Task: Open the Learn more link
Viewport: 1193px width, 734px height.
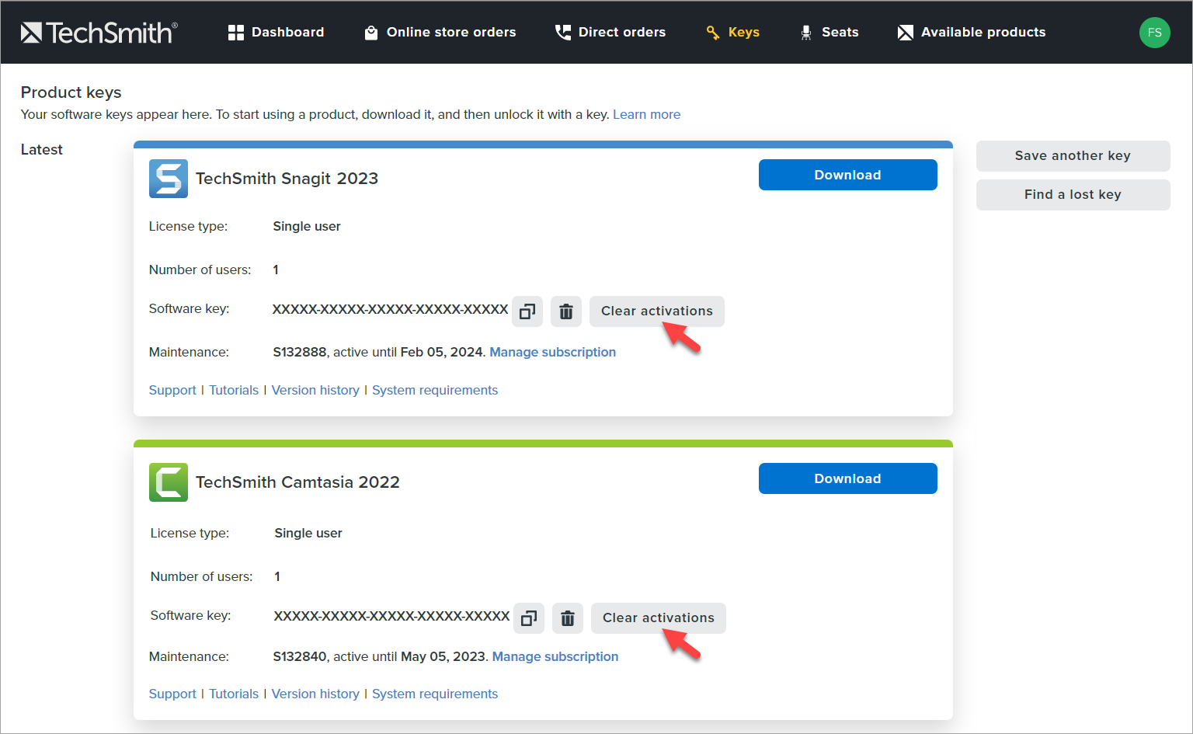Action: pyautogui.click(x=646, y=114)
